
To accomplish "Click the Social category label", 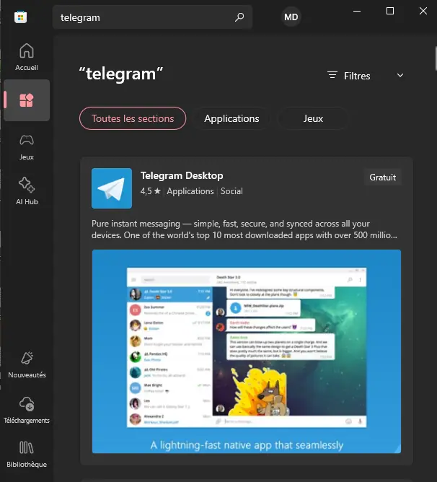I will click(231, 191).
